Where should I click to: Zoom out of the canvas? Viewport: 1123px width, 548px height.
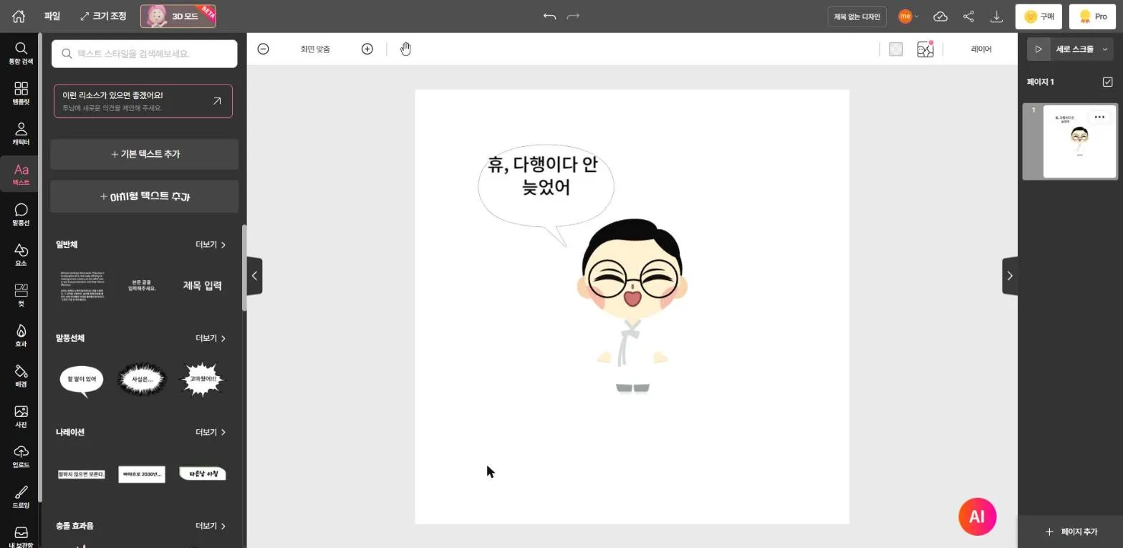pyautogui.click(x=263, y=49)
